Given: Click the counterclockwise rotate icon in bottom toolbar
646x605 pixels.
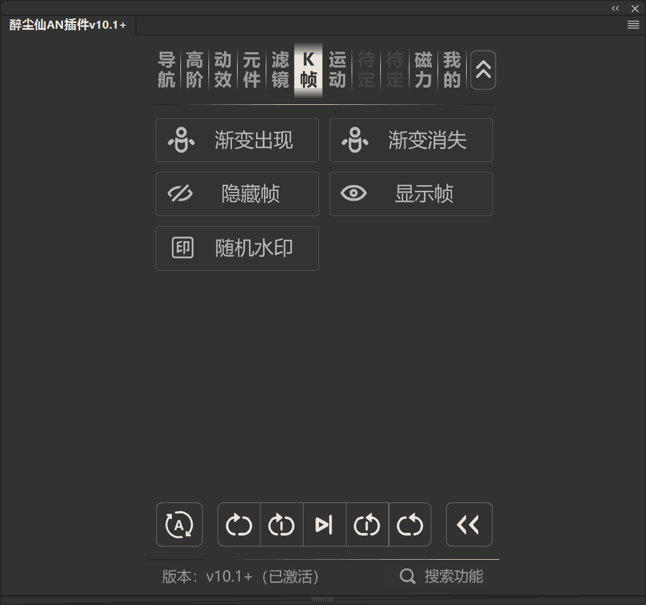Looking at the screenshot, I should click(x=410, y=524).
